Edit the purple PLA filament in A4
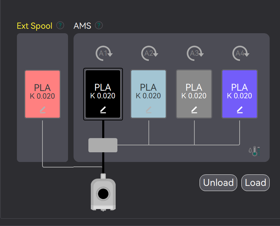Screen dimensions: 280x226 pos(240,110)
